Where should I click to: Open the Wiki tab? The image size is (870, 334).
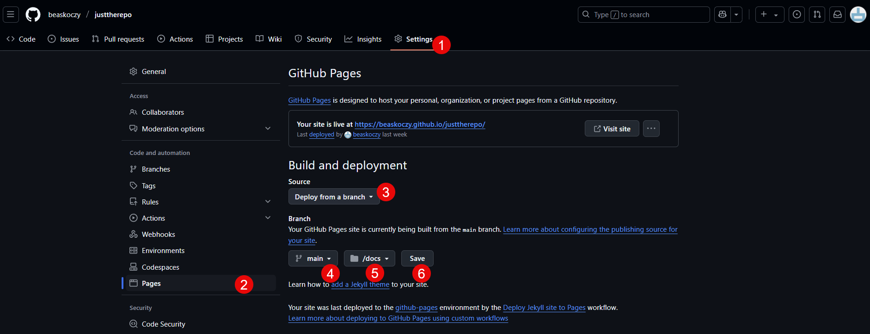pyautogui.click(x=269, y=39)
